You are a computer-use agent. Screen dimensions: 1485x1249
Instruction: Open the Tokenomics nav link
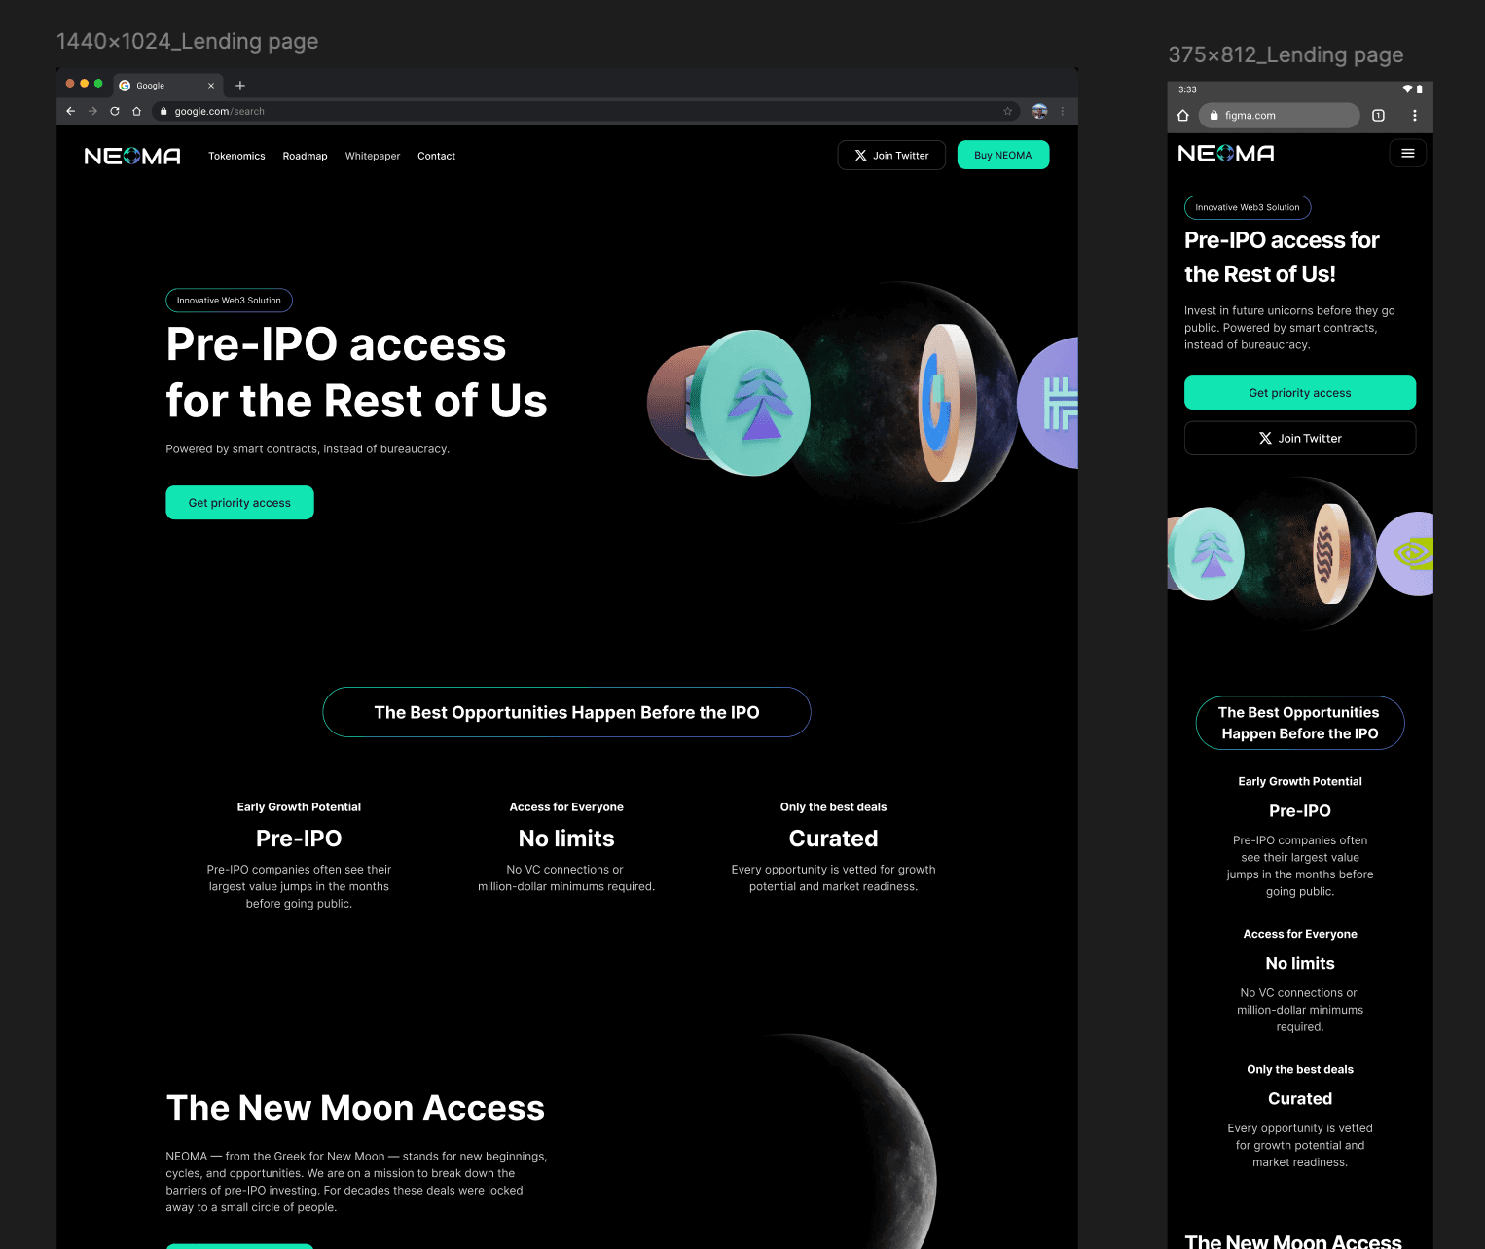click(x=236, y=156)
